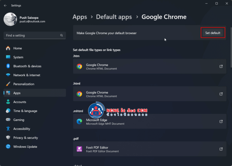The width and height of the screenshot is (232, 166).
Task: Click the Personalization paintbrush icon
Action: (x=8, y=84)
